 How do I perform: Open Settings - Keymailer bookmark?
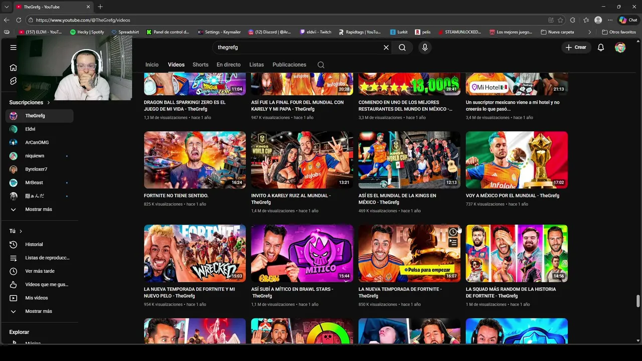[x=219, y=32]
